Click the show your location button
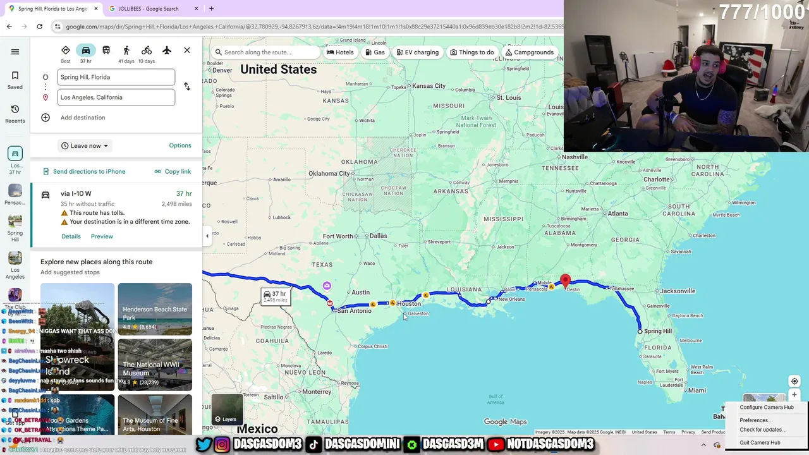 (794, 381)
